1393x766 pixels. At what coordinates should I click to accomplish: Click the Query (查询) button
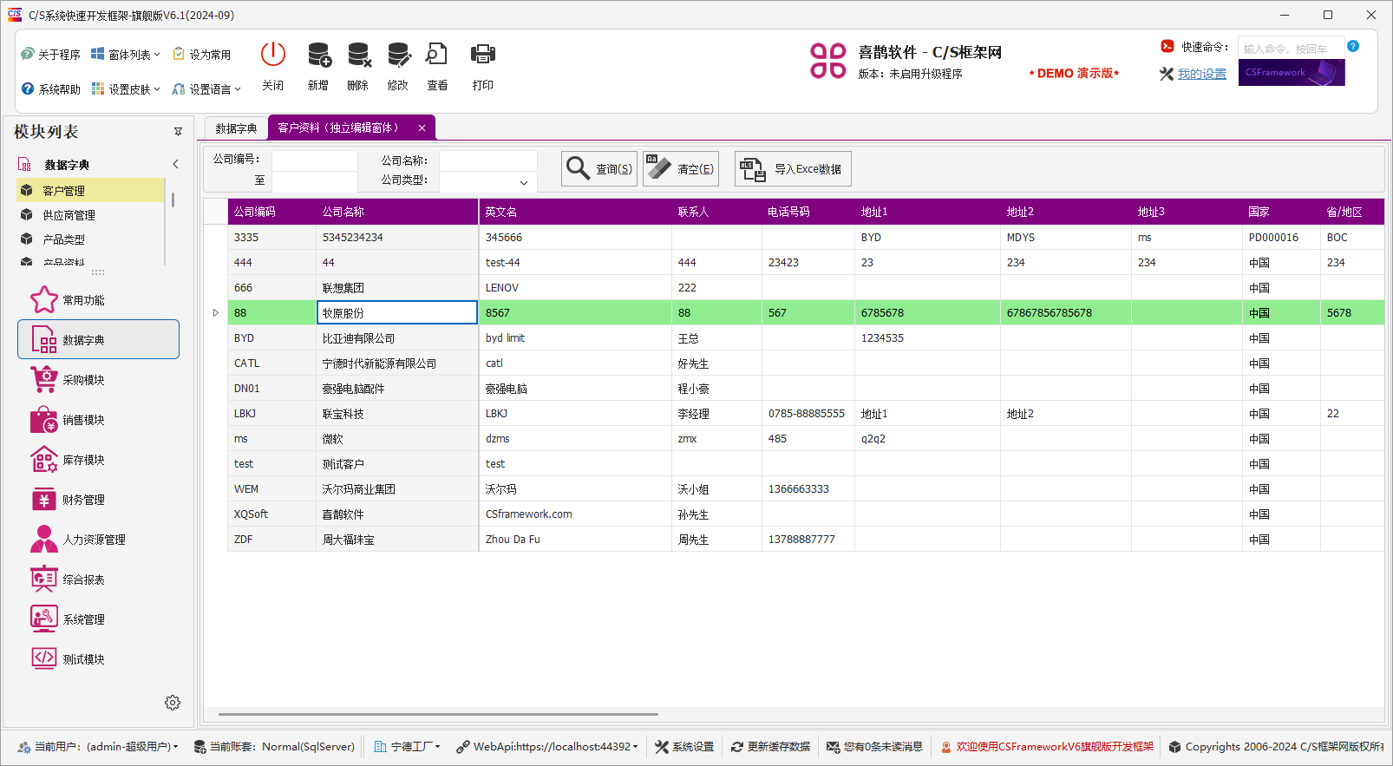click(599, 168)
